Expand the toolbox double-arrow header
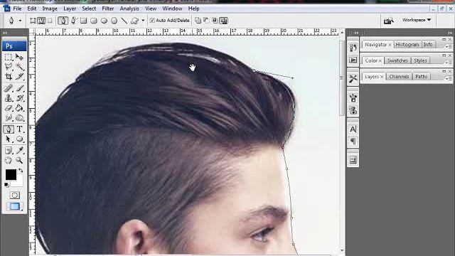455x256 pixels. point(5,33)
